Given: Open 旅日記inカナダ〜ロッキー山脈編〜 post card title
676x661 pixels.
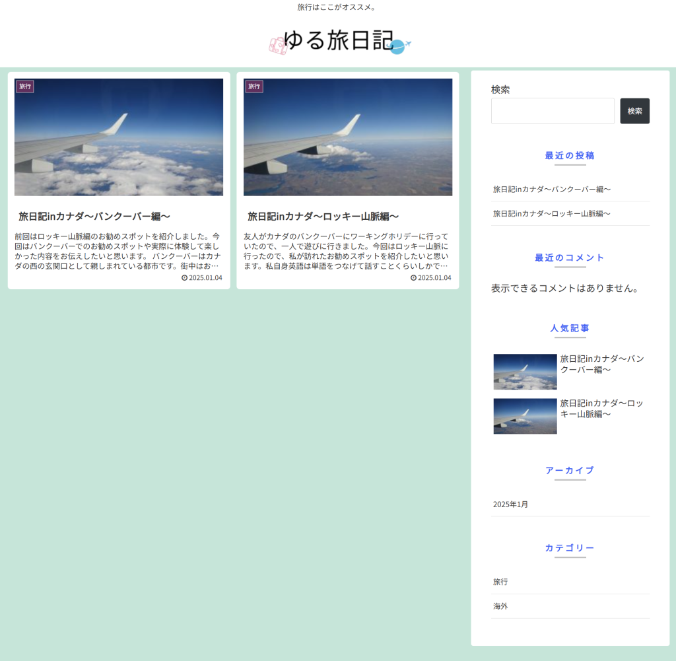Looking at the screenshot, I should (323, 217).
